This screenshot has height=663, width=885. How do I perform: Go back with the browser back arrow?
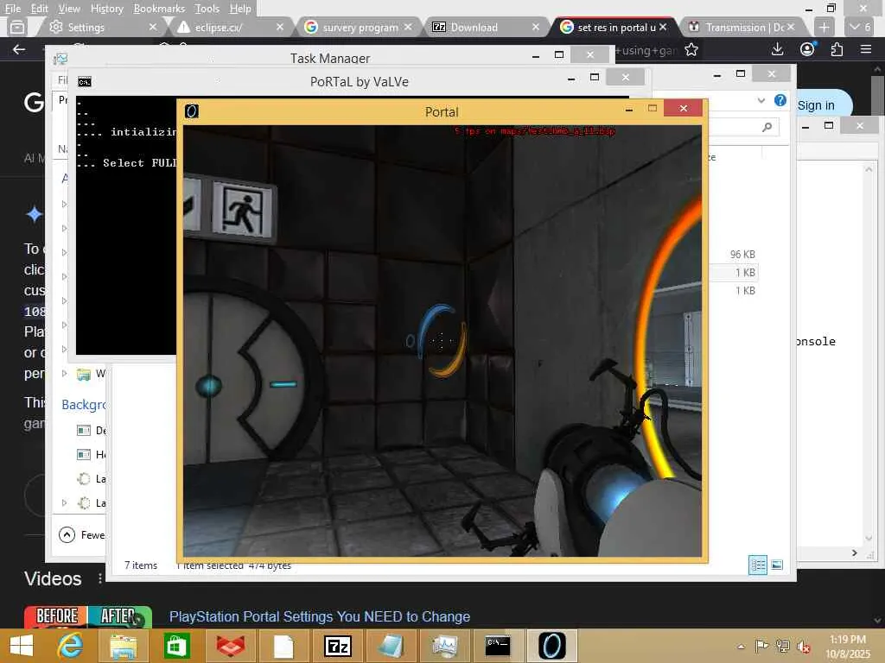19,49
